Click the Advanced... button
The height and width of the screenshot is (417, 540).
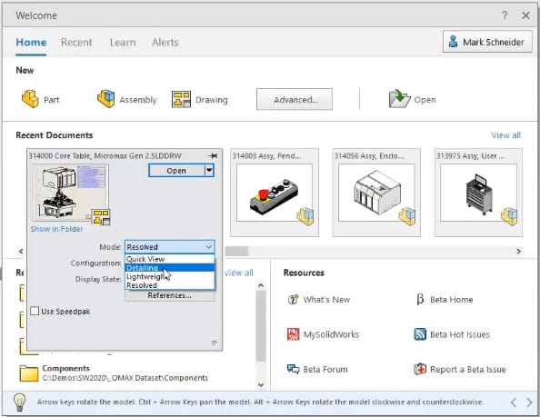[295, 99]
